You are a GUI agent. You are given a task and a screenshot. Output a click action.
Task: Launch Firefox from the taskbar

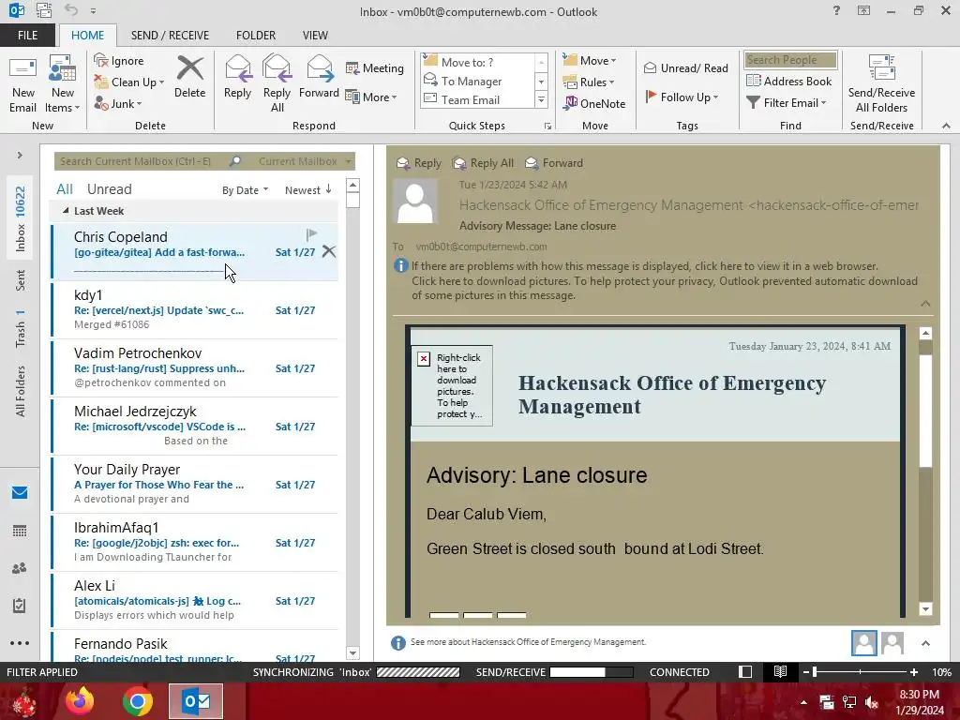click(80, 701)
